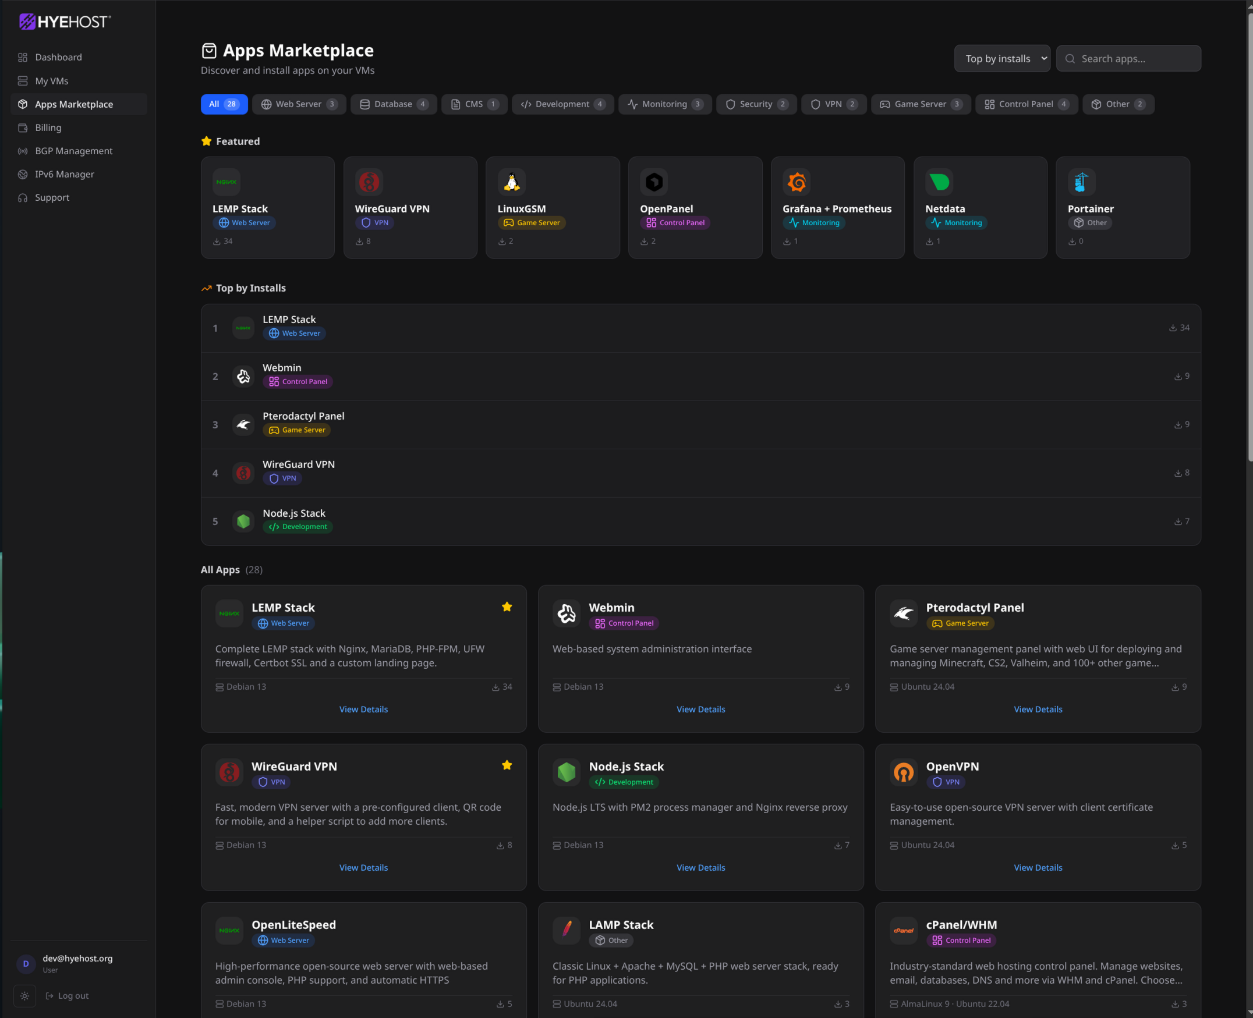Viewport: 1253px width, 1018px height.
Task: Toggle the theme using the sun icon
Action: pyautogui.click(x=24, y=996)
